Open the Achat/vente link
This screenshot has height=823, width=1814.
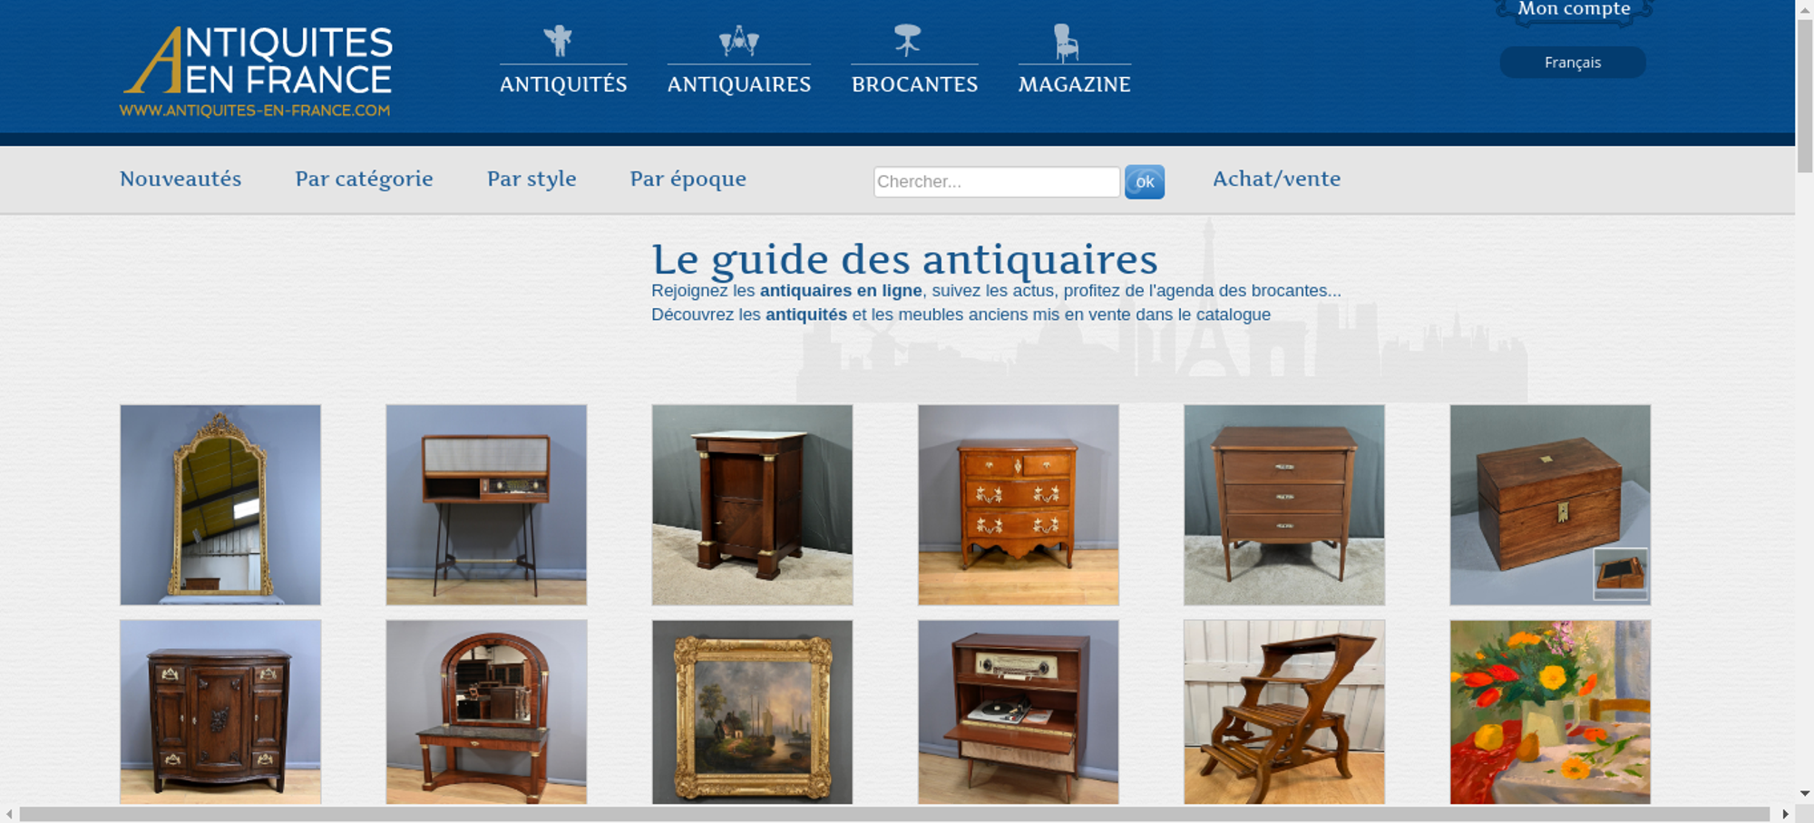1276,179
